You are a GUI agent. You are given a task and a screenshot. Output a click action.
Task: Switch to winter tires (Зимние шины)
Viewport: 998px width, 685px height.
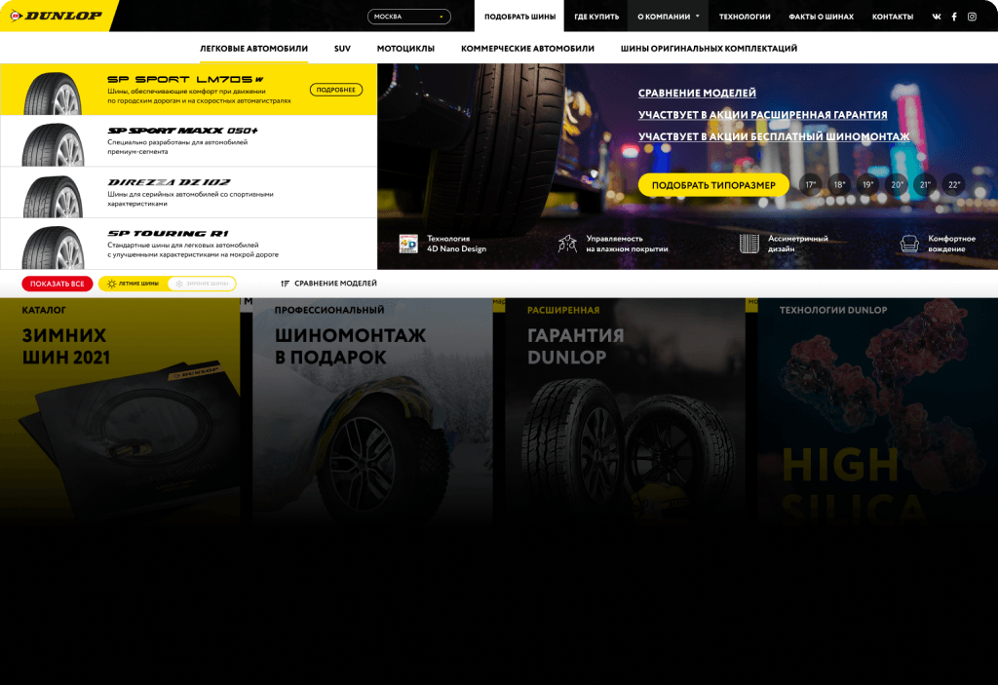point(202,284)
